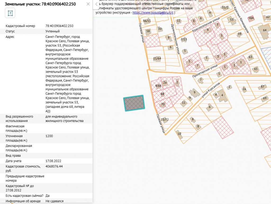This screenshot has width=271, height=204.
Task: Select the highlighted teal parcel on map
Action: click(x=134, y=103)
